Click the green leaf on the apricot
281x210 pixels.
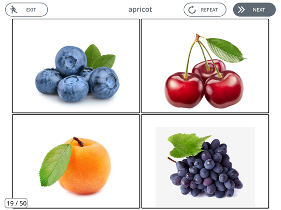tap(55, 165)
